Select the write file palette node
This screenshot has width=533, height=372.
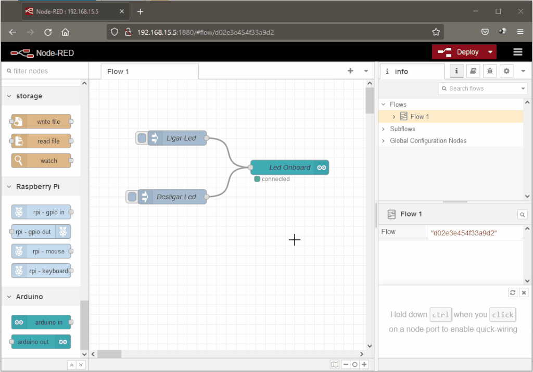41,121
